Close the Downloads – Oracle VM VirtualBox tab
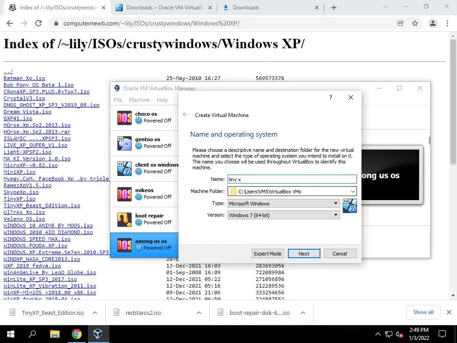 tap(210, 8)
